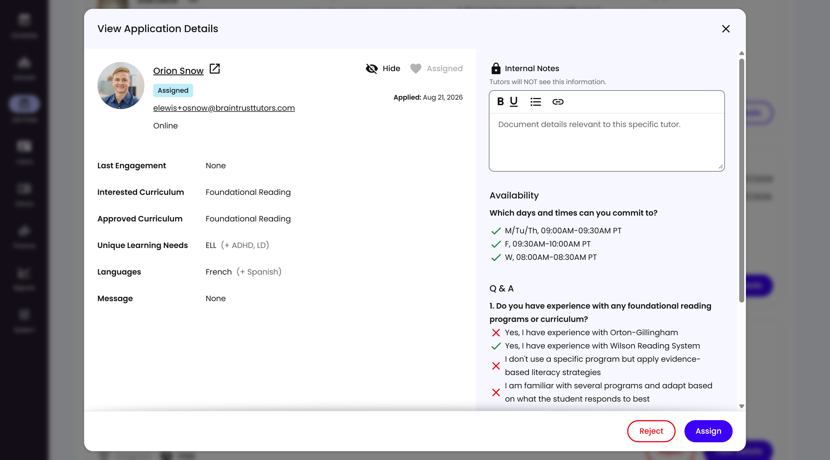This screenshot has width=830, height=460.
Task: Click checkmark beside M/Tu/Th availability
Action: [496, 231]
